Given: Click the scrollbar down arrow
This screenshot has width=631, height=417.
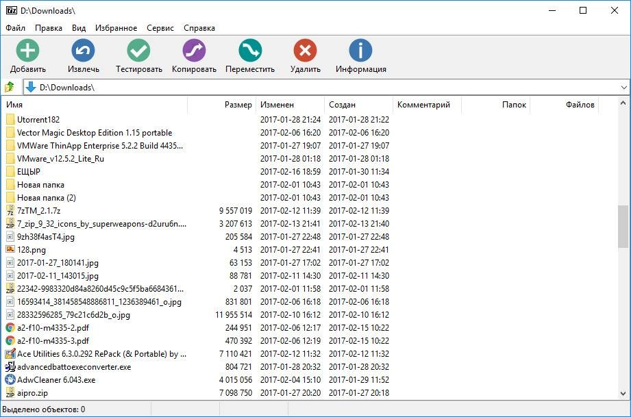Looking at the screenshot, I should (x=623, y=394).
